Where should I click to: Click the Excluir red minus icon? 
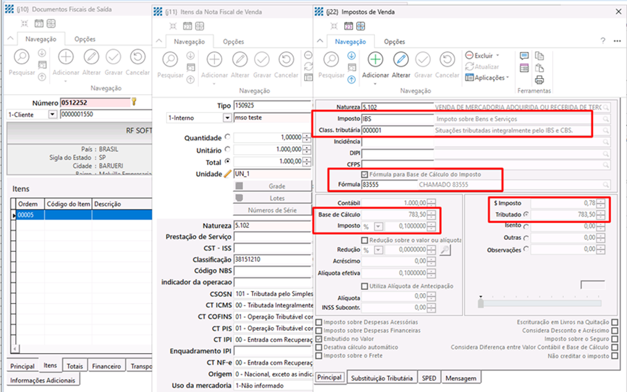coord(469,56)
